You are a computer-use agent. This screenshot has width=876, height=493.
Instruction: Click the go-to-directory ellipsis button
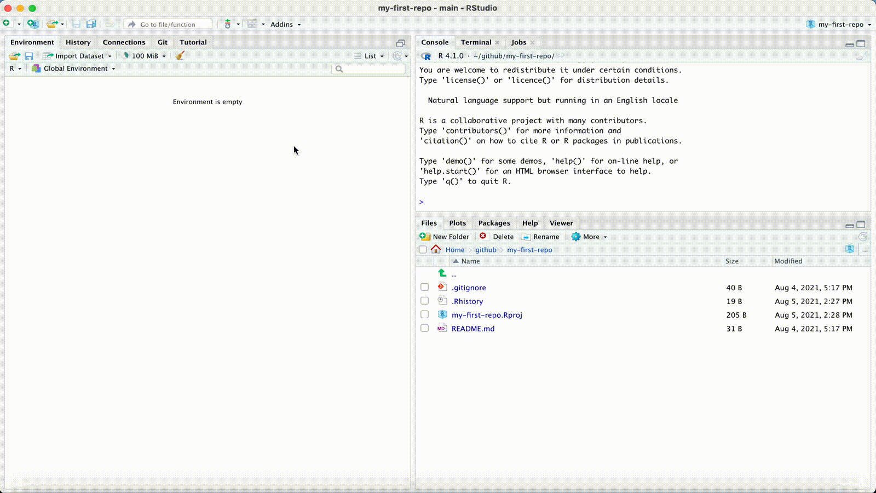pyautogui.click(x=865, y=250)
